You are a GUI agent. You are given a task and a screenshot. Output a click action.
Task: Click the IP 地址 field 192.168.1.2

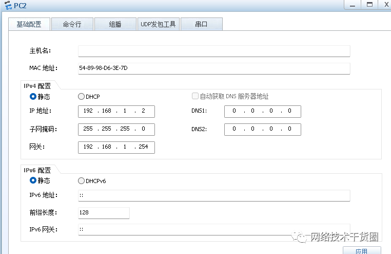click(116, 112)
